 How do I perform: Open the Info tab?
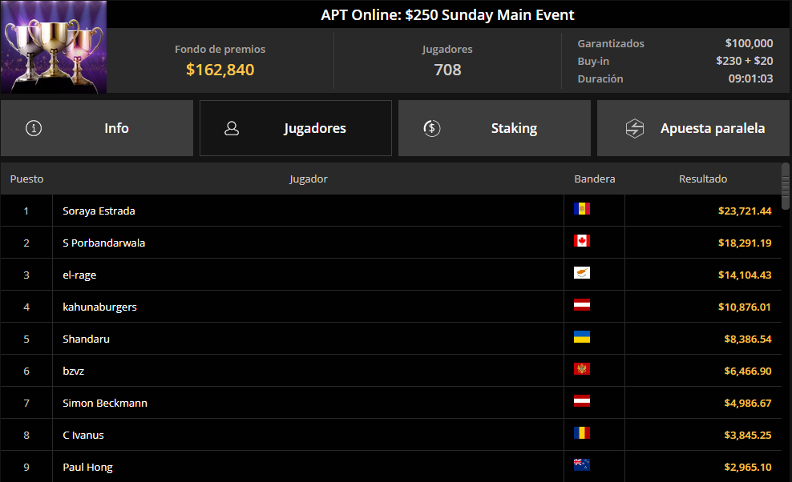pos(97,128)
